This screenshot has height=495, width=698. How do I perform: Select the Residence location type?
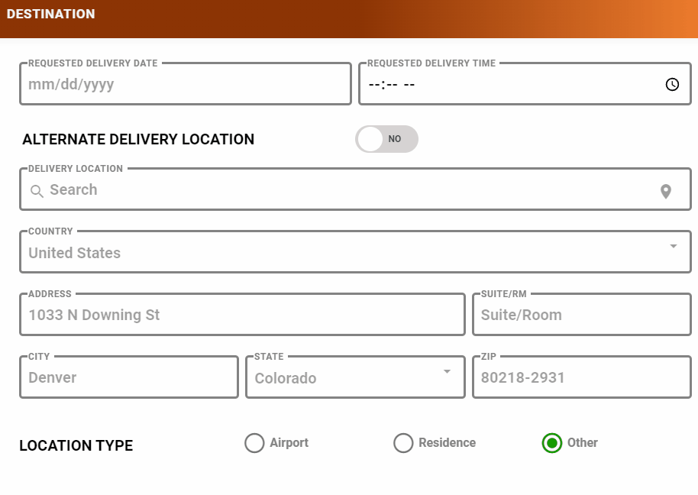[x=403, y=443]
